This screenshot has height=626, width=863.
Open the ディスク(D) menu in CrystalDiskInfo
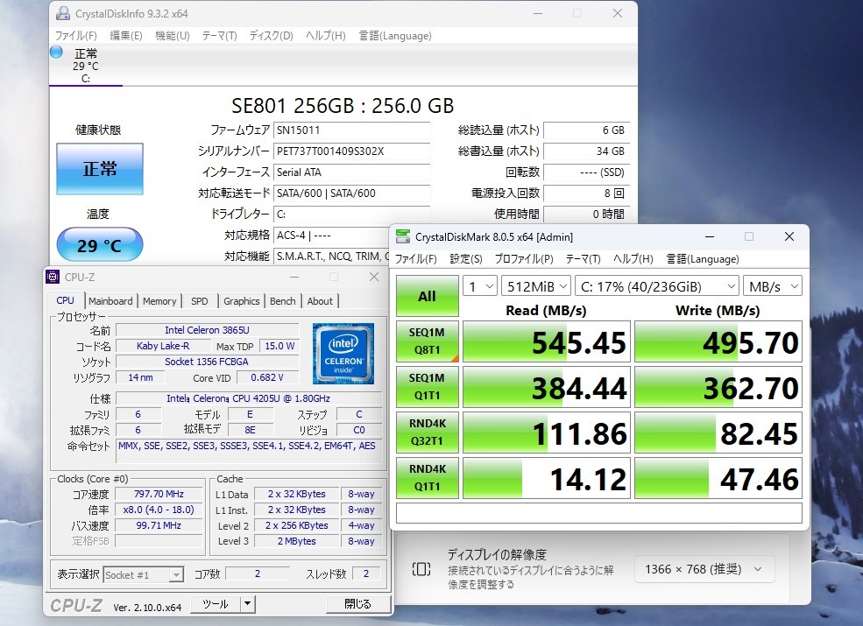point(271,36)
